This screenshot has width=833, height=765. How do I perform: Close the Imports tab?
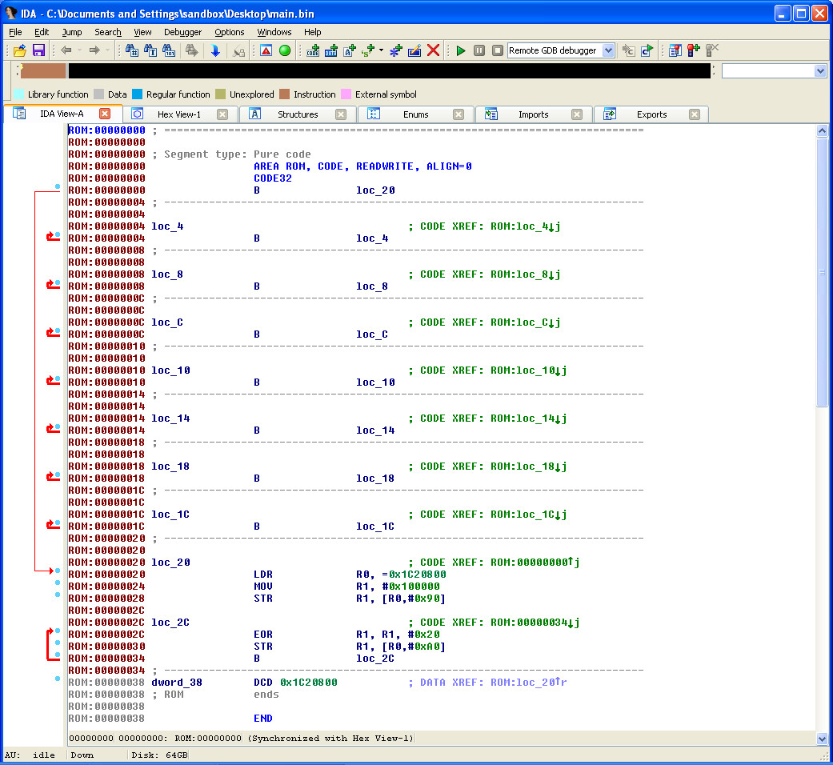coord(577,114)
